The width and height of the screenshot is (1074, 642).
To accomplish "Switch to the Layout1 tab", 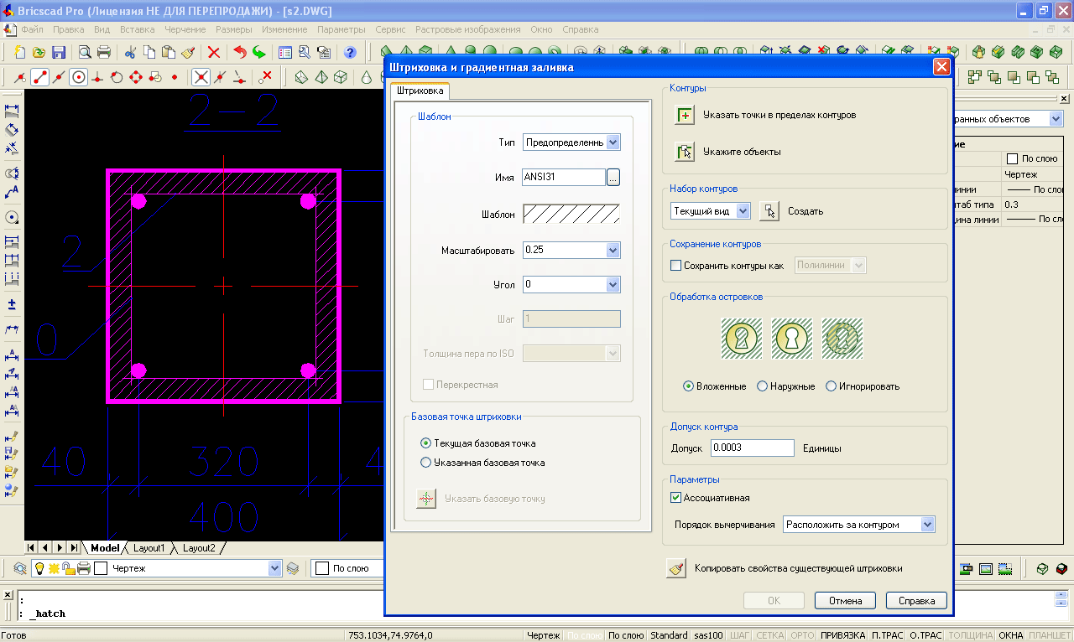I will [x=150, y=548].
